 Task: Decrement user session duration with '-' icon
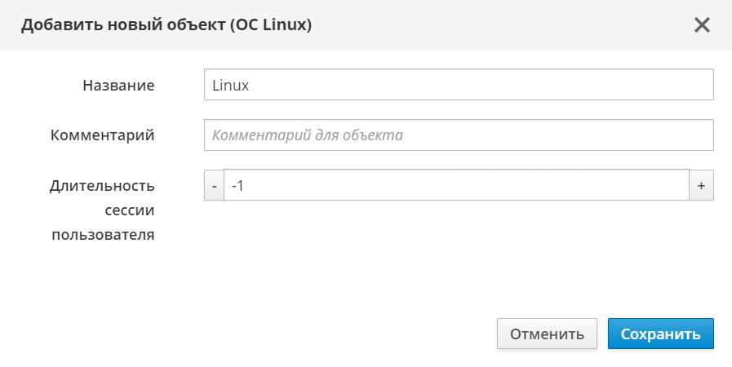point(214,185)
